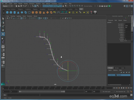Open the Constrain menu
The width and height of the screenshot is (134, 100).
pyautogui.click(x=54, y=4)
